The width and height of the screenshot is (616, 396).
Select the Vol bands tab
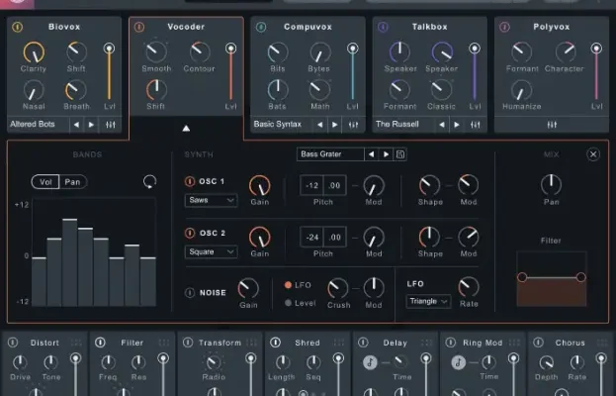[45, 181]
